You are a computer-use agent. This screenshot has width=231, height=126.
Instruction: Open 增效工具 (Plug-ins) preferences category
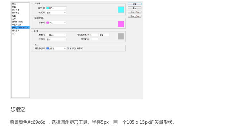[16, 31]
